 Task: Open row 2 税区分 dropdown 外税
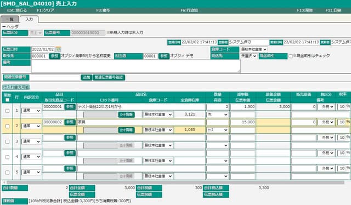(x=327, y=122)
